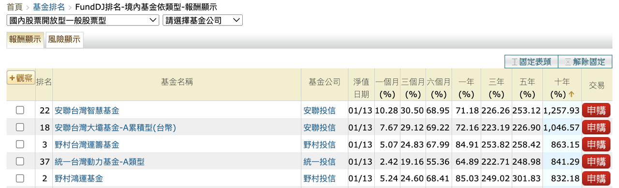Open 野村投信 link in 野村台灣運籌基金 row
Screen dimensions: 619x188
[x=320, y=145]
